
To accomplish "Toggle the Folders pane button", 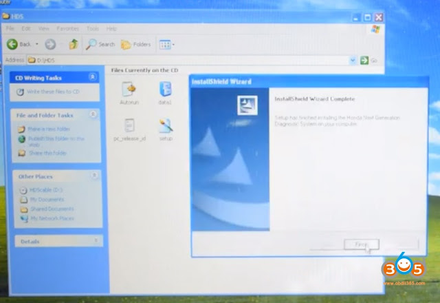I will 136,44.
